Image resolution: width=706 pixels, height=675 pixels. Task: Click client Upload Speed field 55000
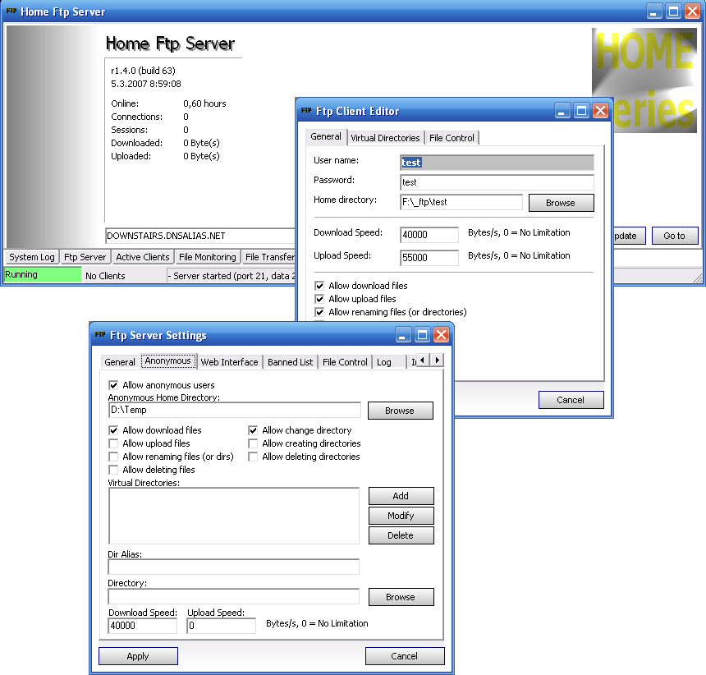click(x=429, y=258)
